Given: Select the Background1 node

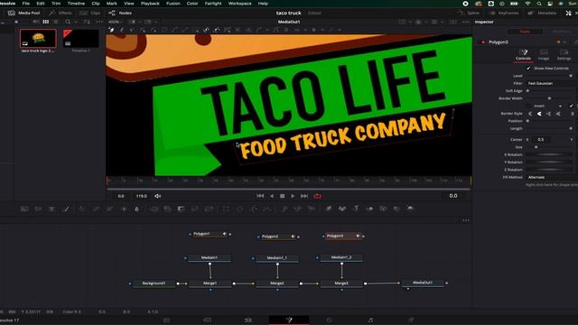Looking at the screenshot, I should pyautogui.click(x=154, y=283).
